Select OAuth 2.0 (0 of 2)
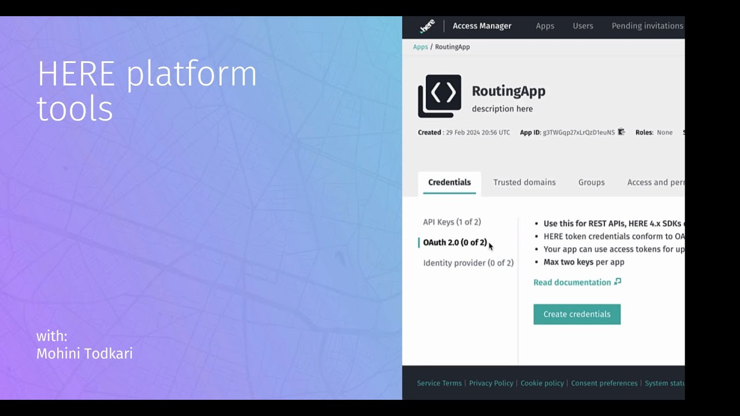Image resolution: width=740 pixels, height=416 pixels. (x=455, y=243)
